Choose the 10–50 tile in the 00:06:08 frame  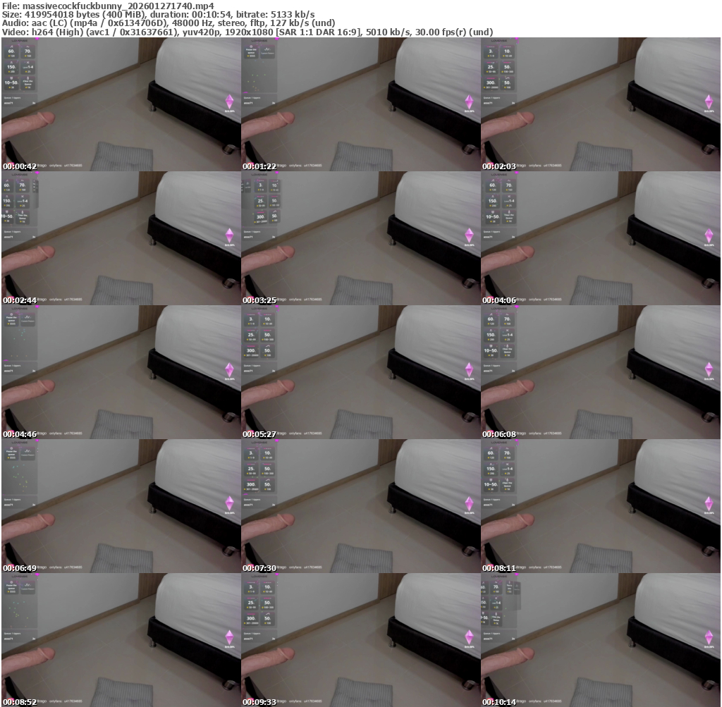[491, 350]
